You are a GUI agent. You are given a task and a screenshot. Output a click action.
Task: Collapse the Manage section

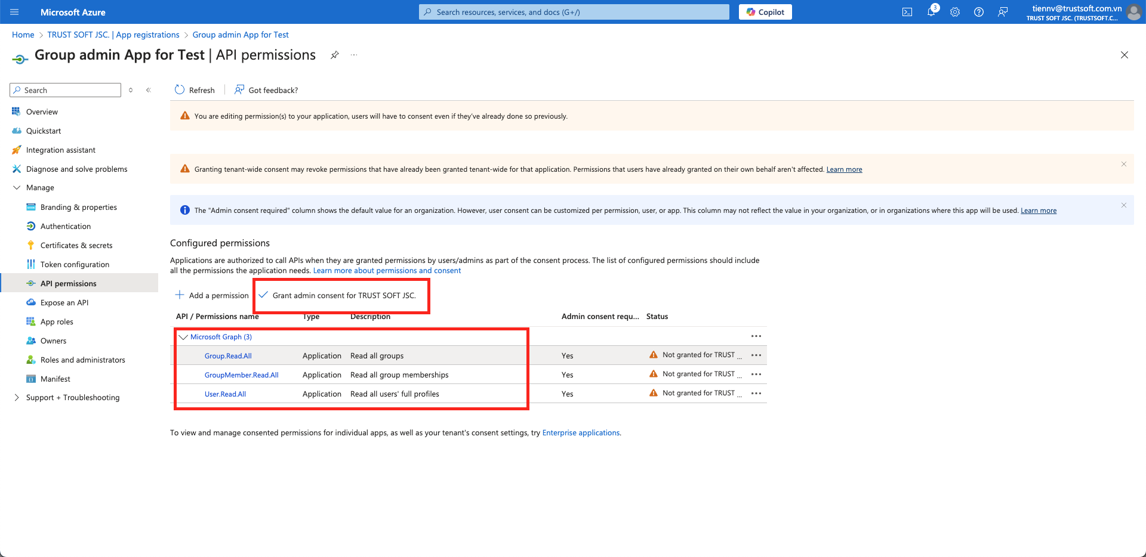pos(17,188)
